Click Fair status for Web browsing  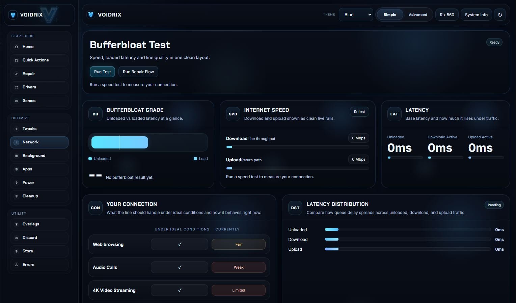tap(239, 244)
